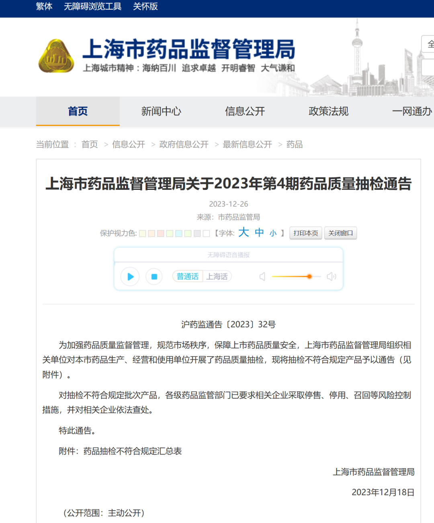
Task: Click the article headline about 第4期药品质量抽检通告
Action: [x=229, y=184]
